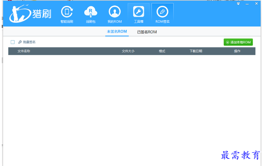Click the 文件大小 column header

128,51
